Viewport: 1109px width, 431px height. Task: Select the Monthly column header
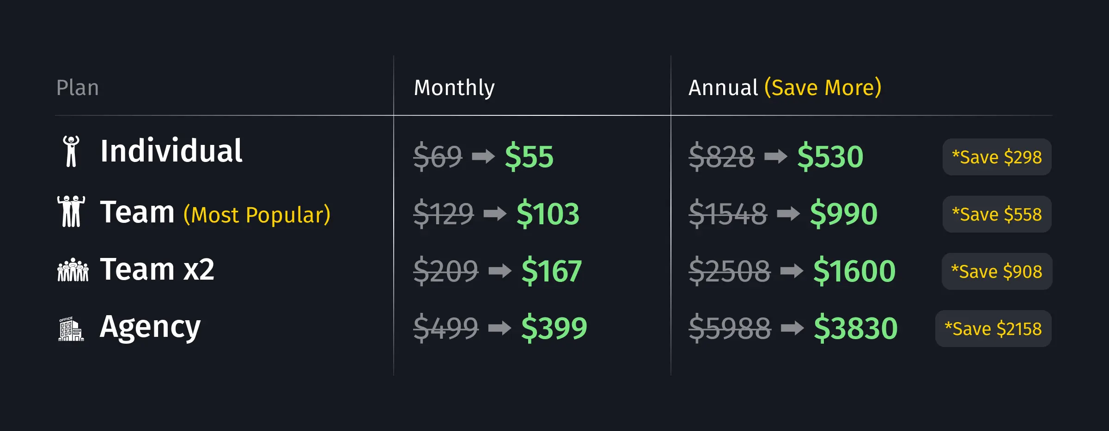454,88
